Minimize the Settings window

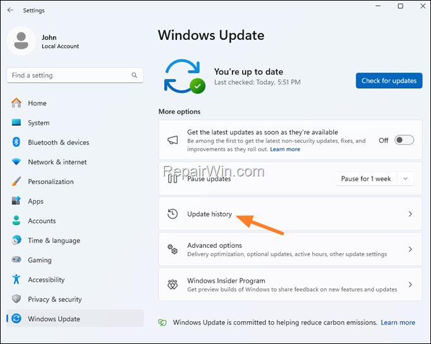click(x=378, y=6)
